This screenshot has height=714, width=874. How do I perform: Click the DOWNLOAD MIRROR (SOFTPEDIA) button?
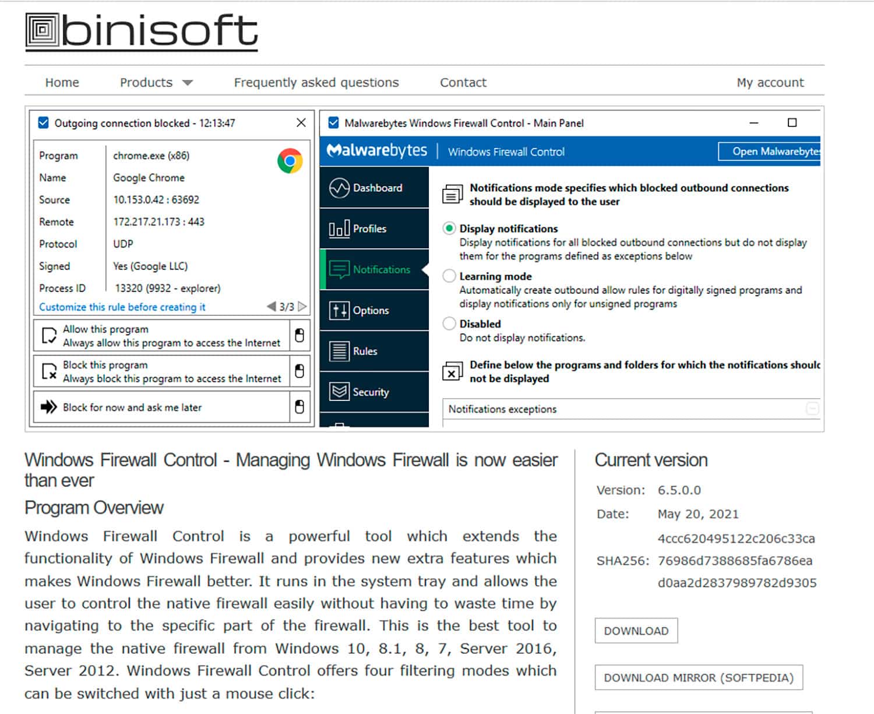coord(699,677)
